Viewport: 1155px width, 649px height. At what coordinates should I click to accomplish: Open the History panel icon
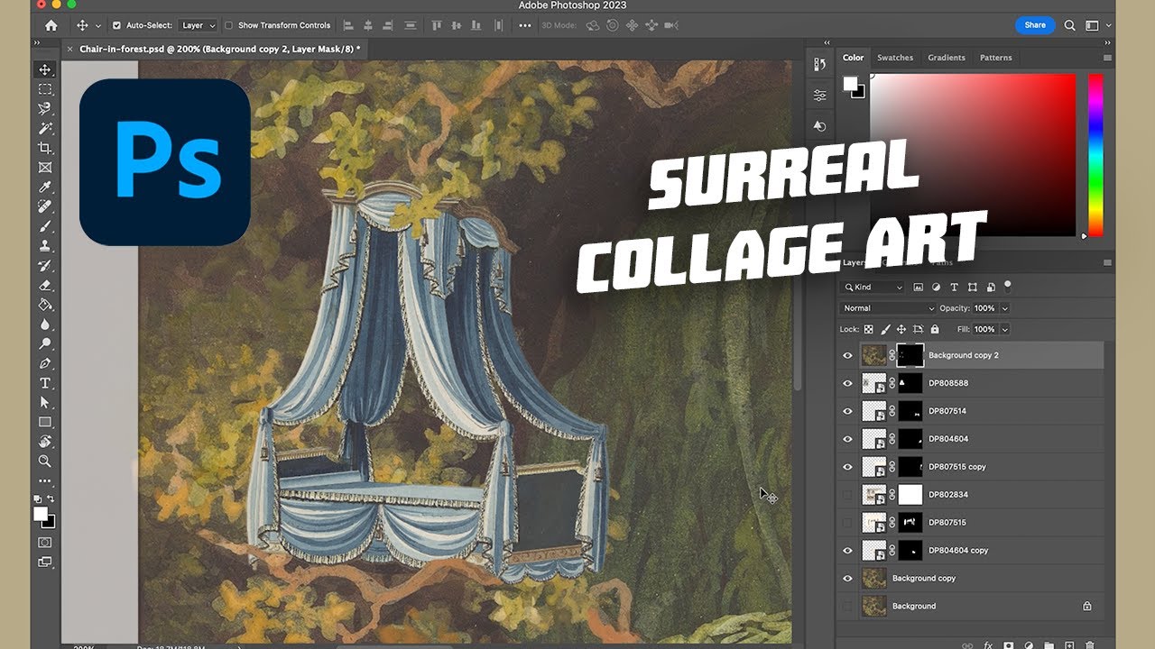click(819, 64)
